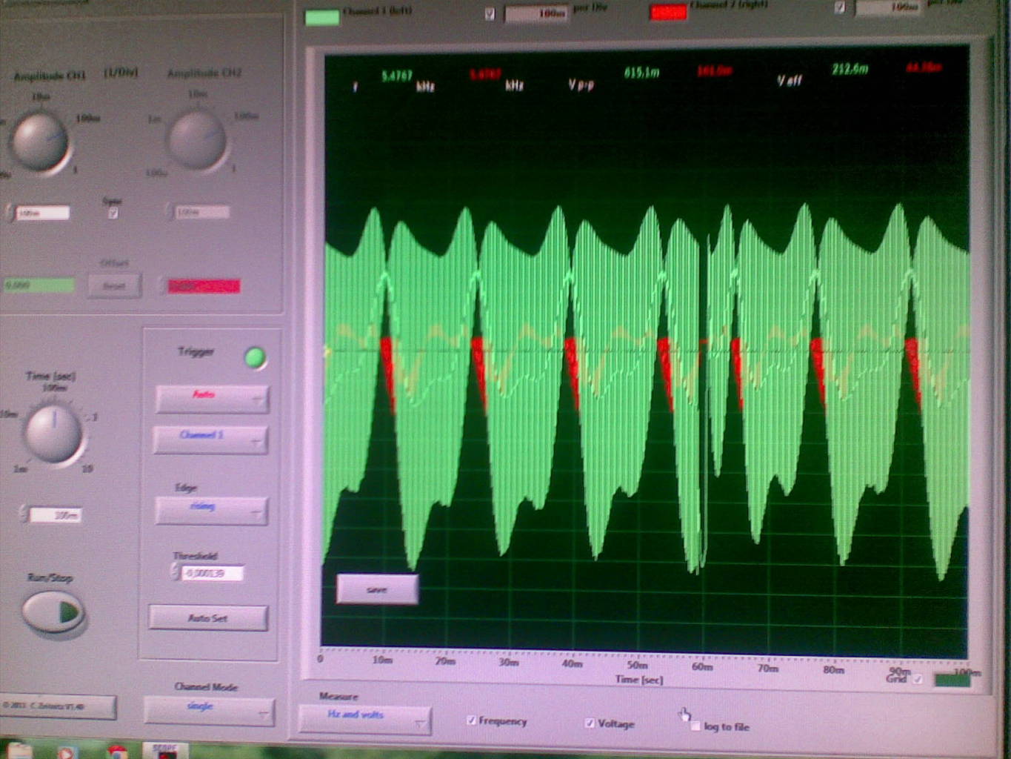Click the Channel 1 per Div field
The image size is (1011, 759).
(535, 13)
